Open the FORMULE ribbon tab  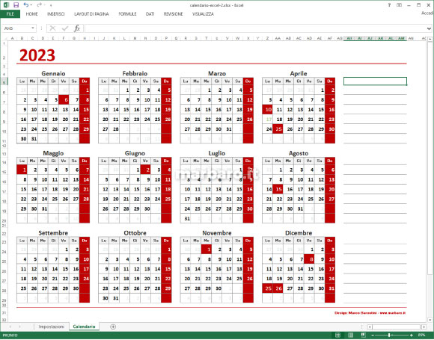[x=127, y=13]
